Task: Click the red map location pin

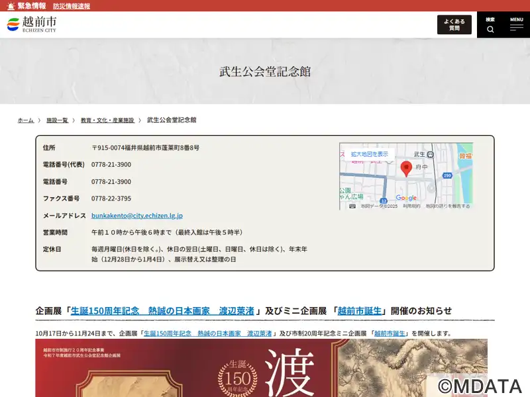Action: point(406,167)
